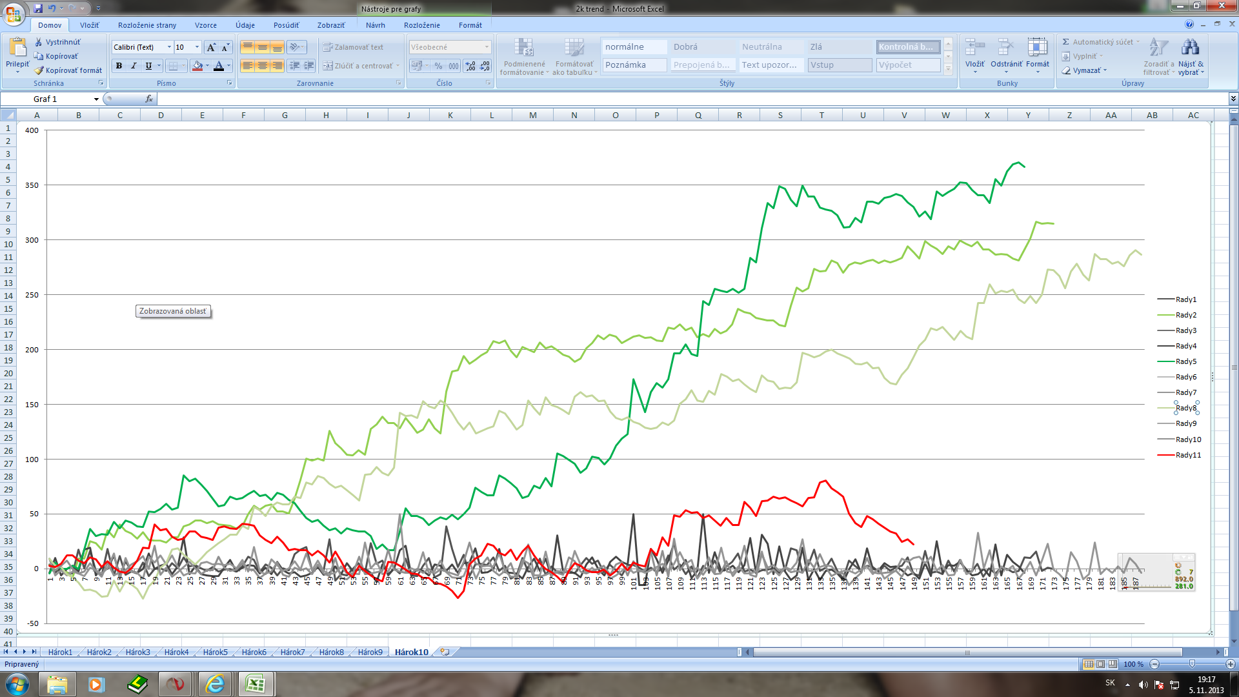
Task: Select the Kopírovať formát brush
Action: (39, 70)
